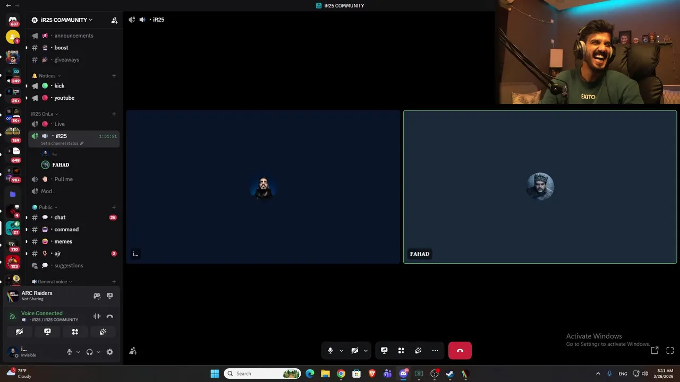The image size is (680, 382).
Task: Share screen from the sidebar voice panel
Action: (x=47, y=332)
